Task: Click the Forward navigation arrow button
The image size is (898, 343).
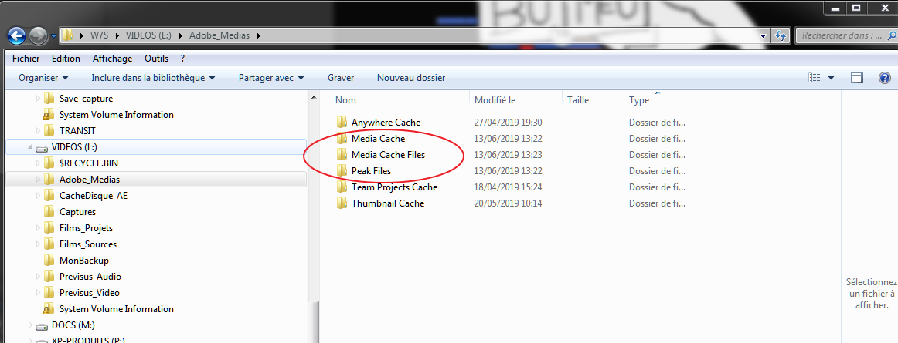Action: point(38,35)
